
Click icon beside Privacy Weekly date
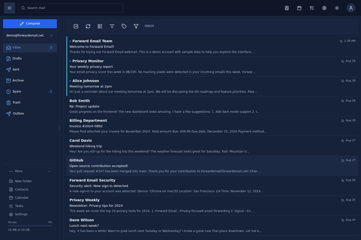(343, 200)
